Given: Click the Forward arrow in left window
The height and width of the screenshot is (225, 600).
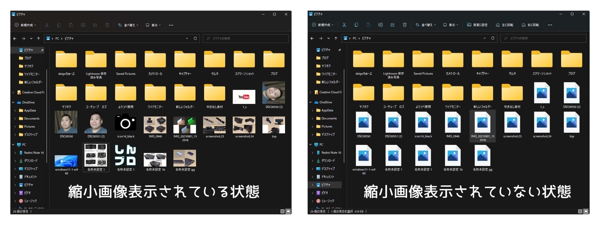Looking at the screenshot, I should [23, 38].
